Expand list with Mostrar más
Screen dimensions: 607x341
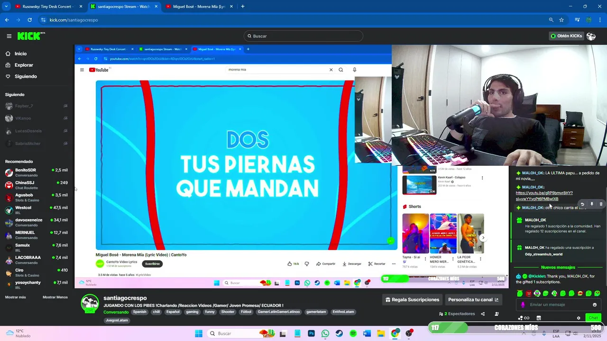tap(16, 297)
